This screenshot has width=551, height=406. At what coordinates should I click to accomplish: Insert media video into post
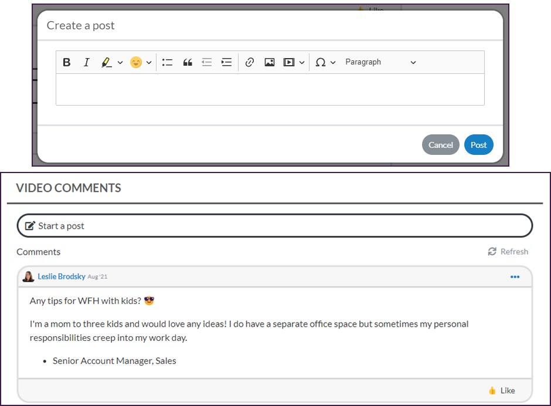289,62
